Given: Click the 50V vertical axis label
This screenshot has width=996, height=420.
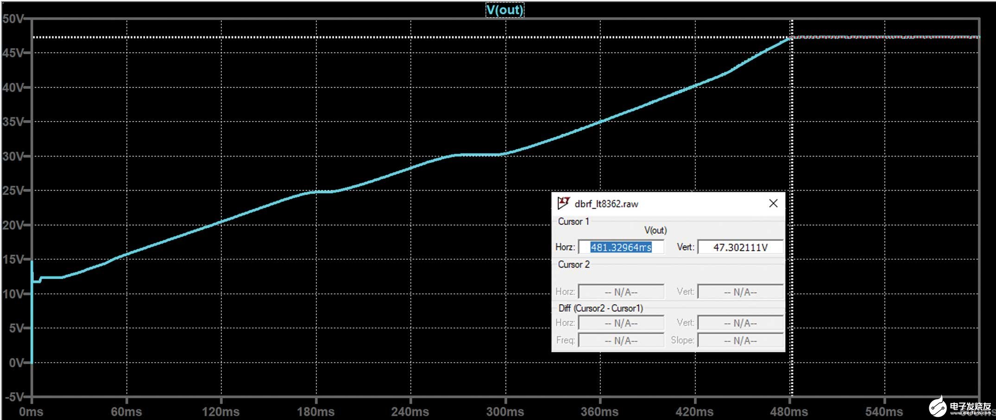Looking at the screenshot, I should coord(13,19).
